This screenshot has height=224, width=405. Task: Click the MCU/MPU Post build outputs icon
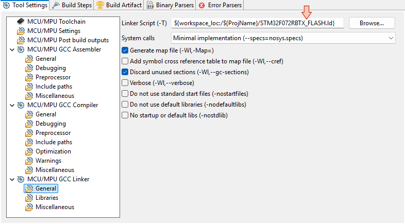point(21,40)
